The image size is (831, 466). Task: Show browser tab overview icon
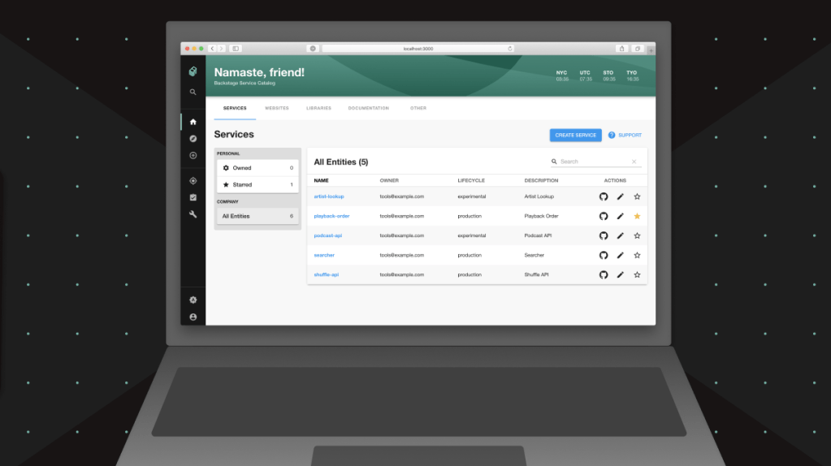coord(638,49)
